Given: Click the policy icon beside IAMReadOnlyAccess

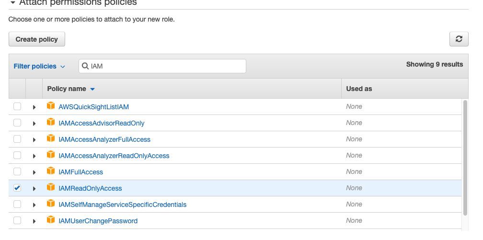Looking at the screenshot, I should pos(51,188).
